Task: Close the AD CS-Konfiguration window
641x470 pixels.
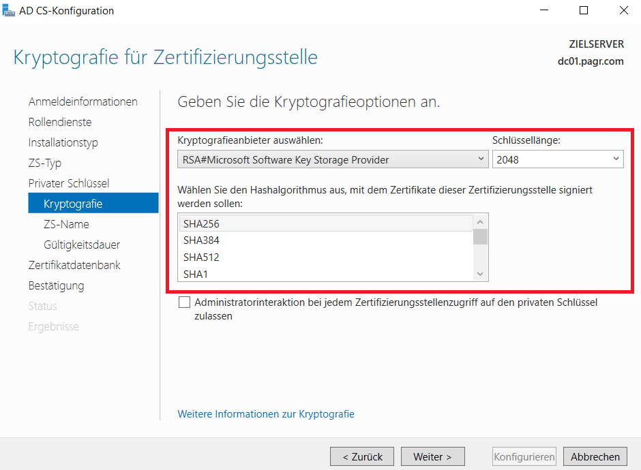Action: click(x=623, y=10)
